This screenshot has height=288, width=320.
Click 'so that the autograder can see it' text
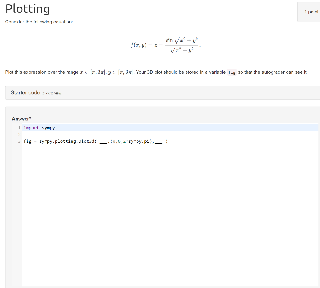(x=272, y=72)
